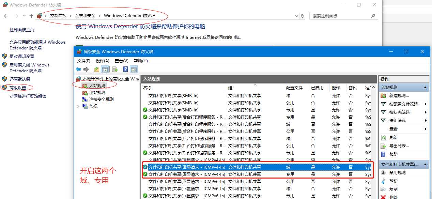Sort rules by the 名称 column header

pyautogui.click(x=183, y=88)
